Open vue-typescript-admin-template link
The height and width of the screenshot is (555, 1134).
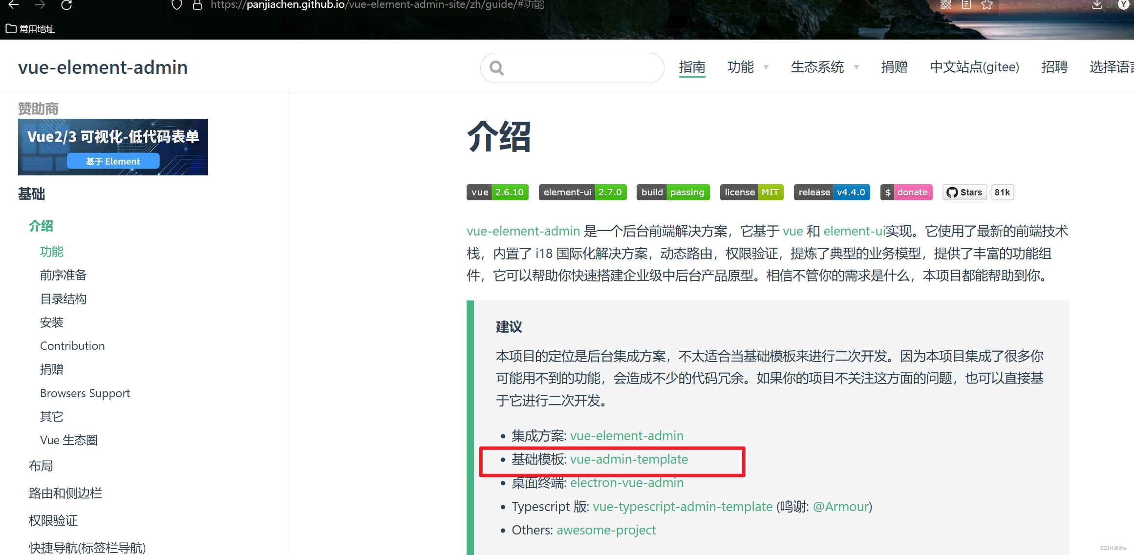(683, 507)
